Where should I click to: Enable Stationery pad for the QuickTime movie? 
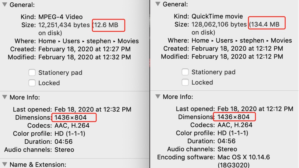tap(185, 72)
